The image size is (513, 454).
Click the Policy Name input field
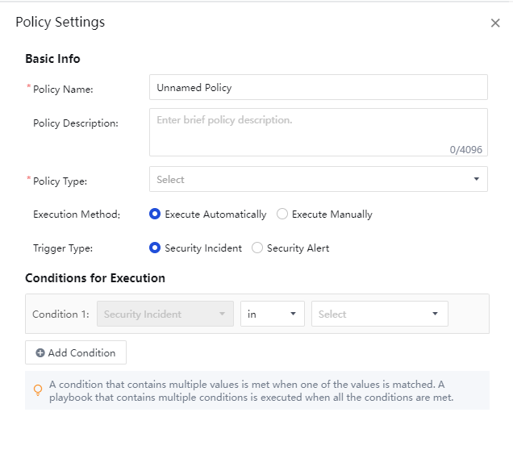[318, 87]
